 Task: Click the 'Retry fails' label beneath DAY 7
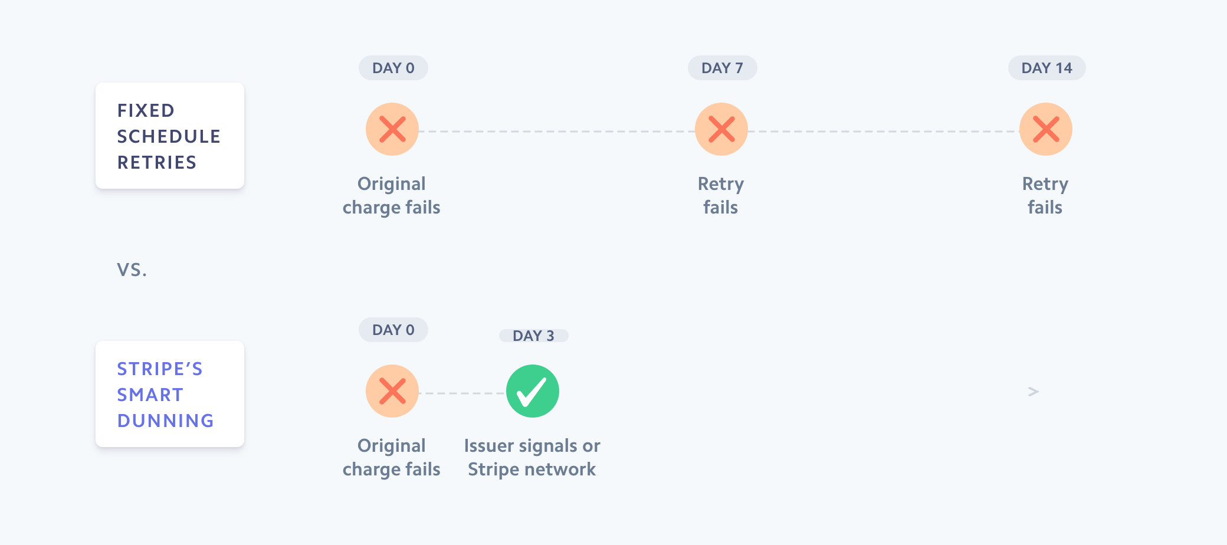[721, 195]
